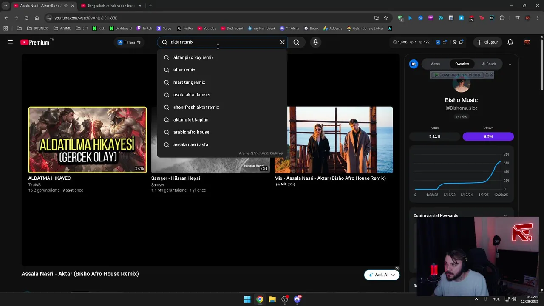Choose suggestion 'assala nasri asfa'
Screen dimensions: 544x306
[222, 144]
